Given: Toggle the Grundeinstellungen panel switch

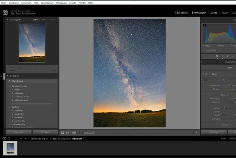Looking at the screenshot, I should (x=202, y=62).
